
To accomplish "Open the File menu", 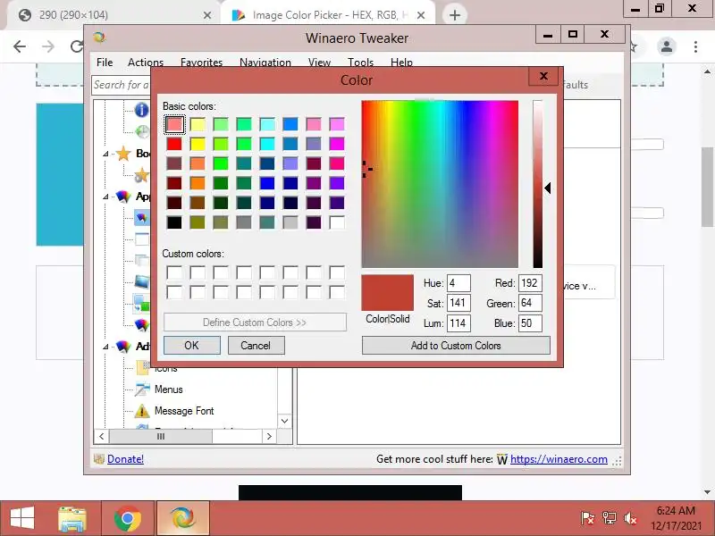I will click(x=105, y=62).
